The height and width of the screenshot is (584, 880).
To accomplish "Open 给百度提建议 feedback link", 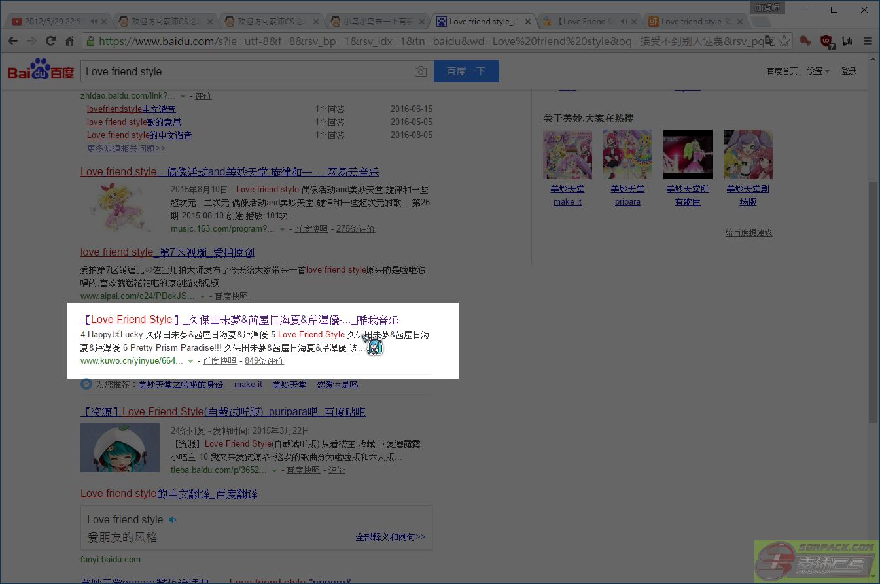I will point(748,233).
